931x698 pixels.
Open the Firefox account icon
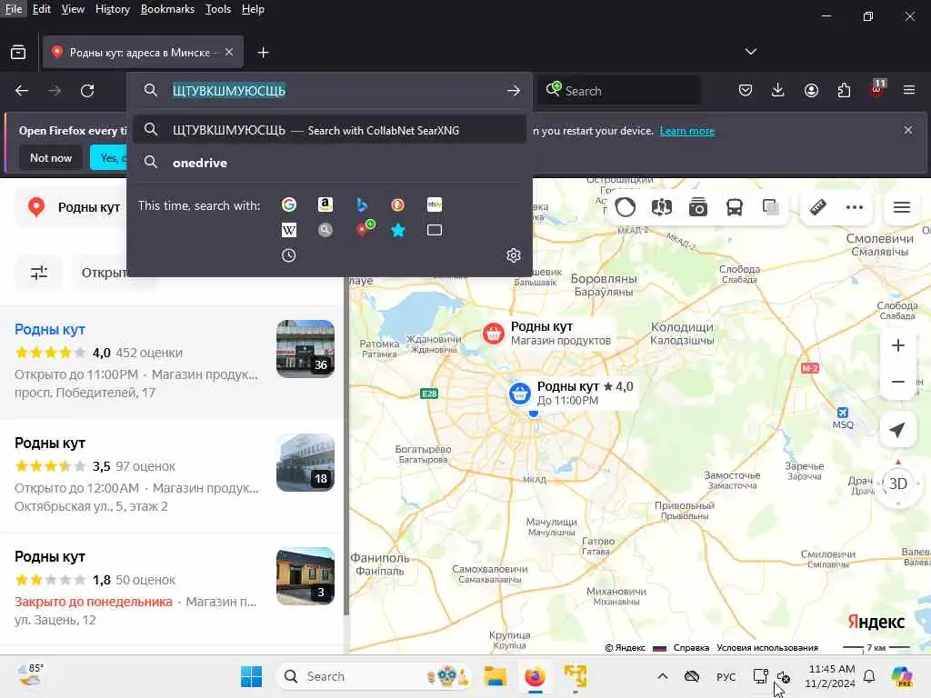point(811,90)
